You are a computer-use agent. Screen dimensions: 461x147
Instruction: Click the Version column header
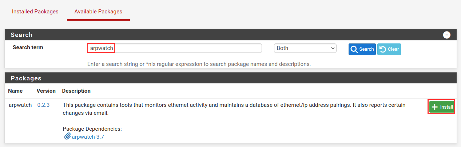[46, 91]
